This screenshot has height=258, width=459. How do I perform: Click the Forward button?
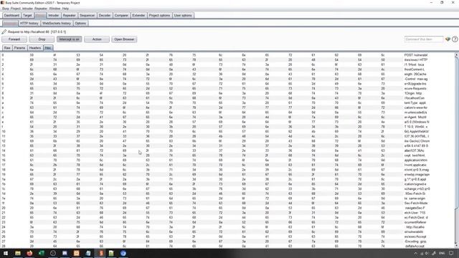[x=14, y=39]
